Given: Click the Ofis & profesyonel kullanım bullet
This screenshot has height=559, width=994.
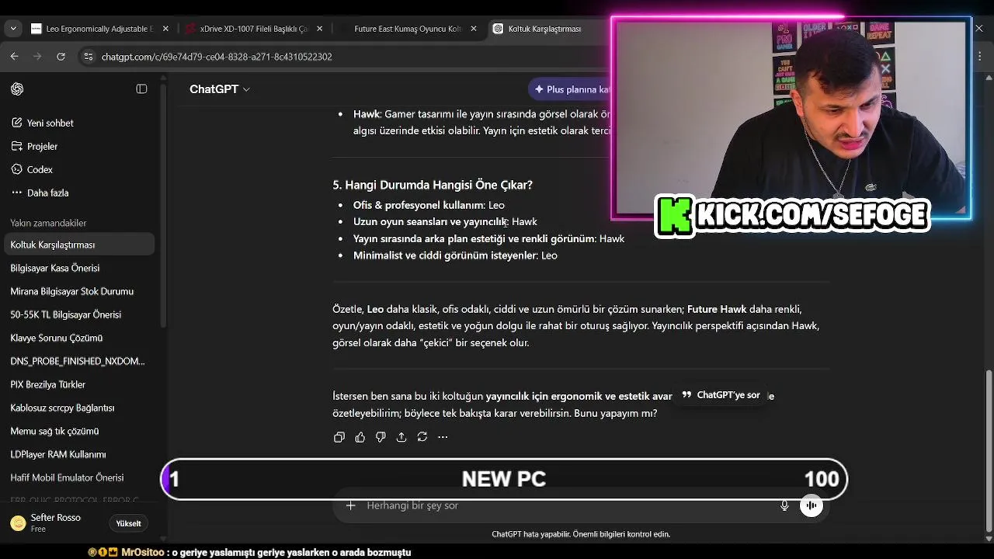Looking at the screenshot, I should coord(429,205).
